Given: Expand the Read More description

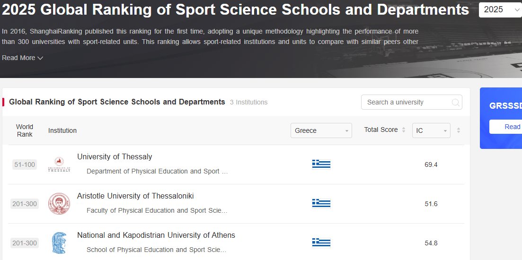Looking at the screenshot, I should (x=22, y=58).
